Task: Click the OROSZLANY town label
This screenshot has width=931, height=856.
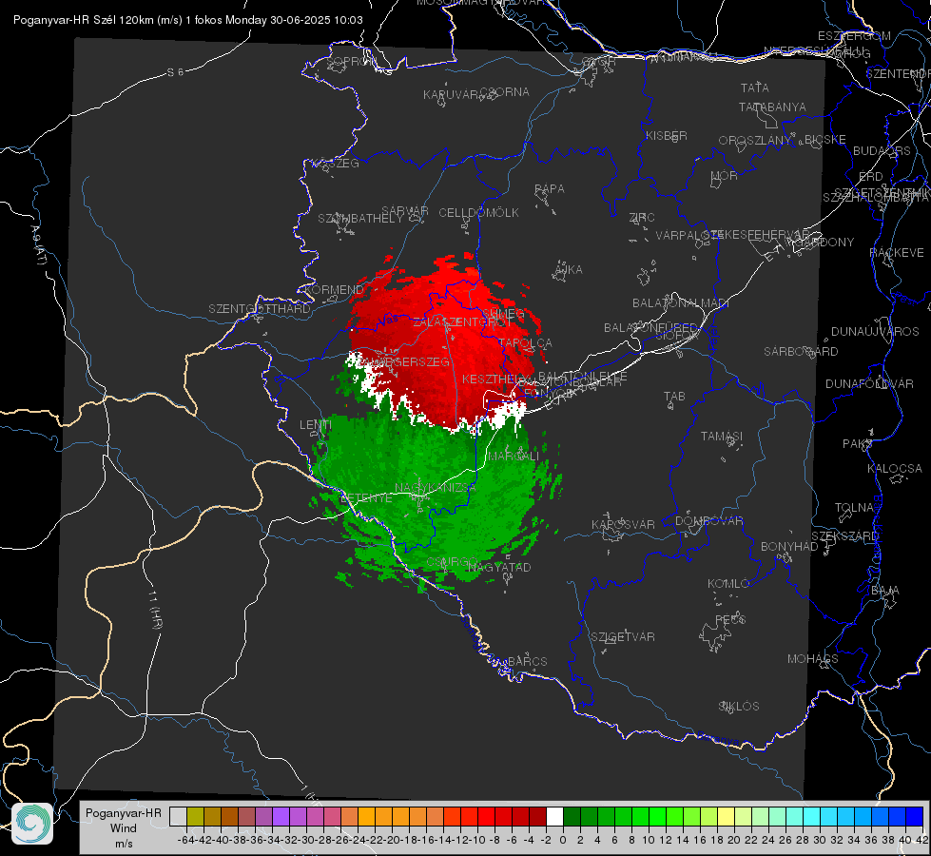Action: coord(755,141)
